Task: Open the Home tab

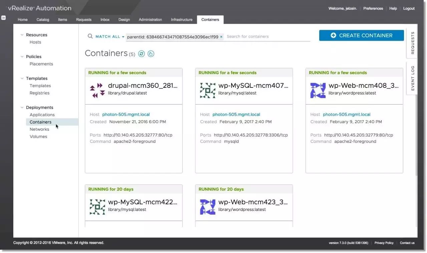Action: coord(23,20)
